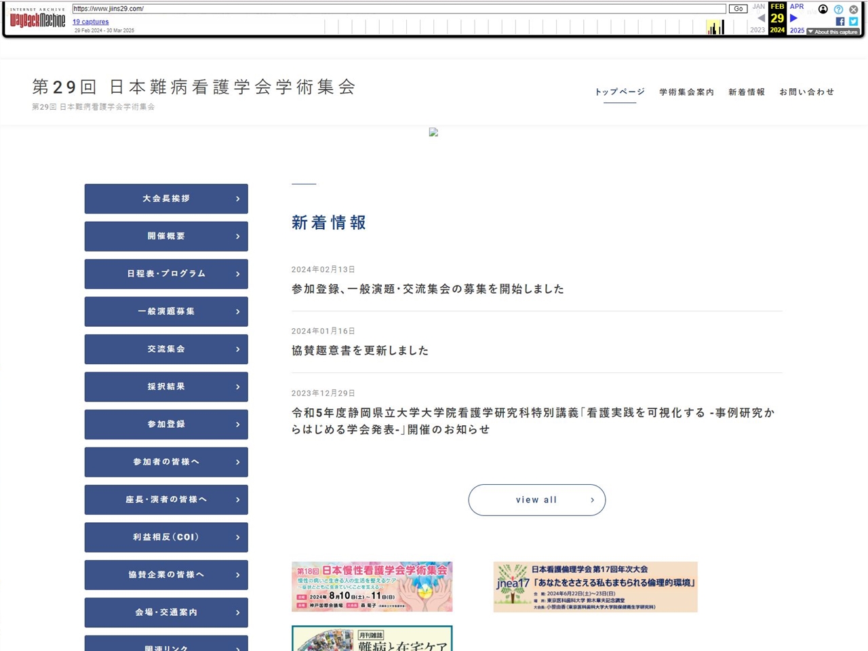Open the 日本慢性看護学会学術集会 banner
The image size is (868, 651).
pyautogui.click(x=372, y=587)
